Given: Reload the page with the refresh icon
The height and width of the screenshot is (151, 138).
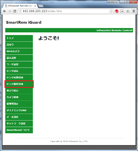Looking at the screenshot, I should [x=15, y=11].
